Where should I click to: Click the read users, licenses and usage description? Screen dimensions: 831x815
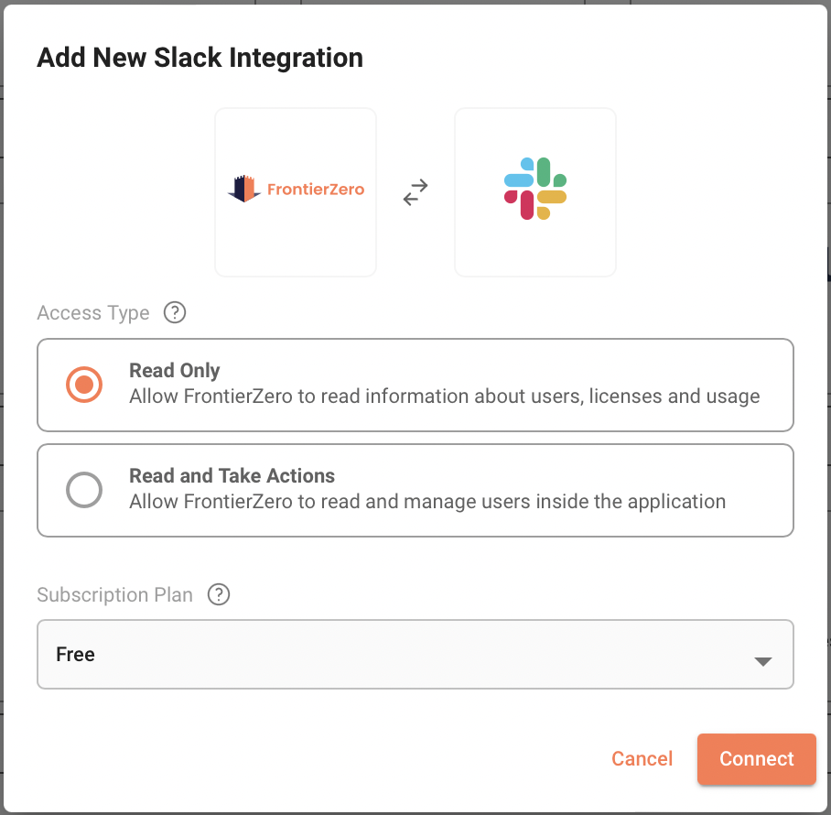(x=444, y=397)
